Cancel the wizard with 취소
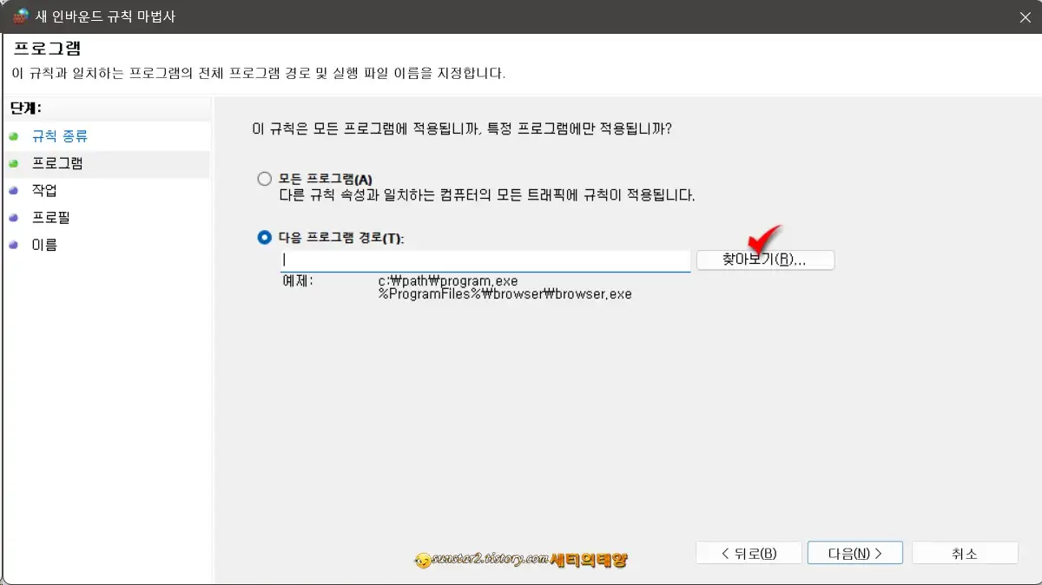Image resolution: width=1042 pixels, height=585 pixels. (x=965, y=552)
